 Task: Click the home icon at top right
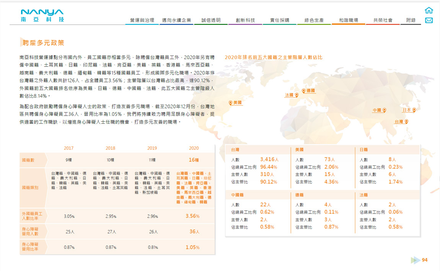429,10
